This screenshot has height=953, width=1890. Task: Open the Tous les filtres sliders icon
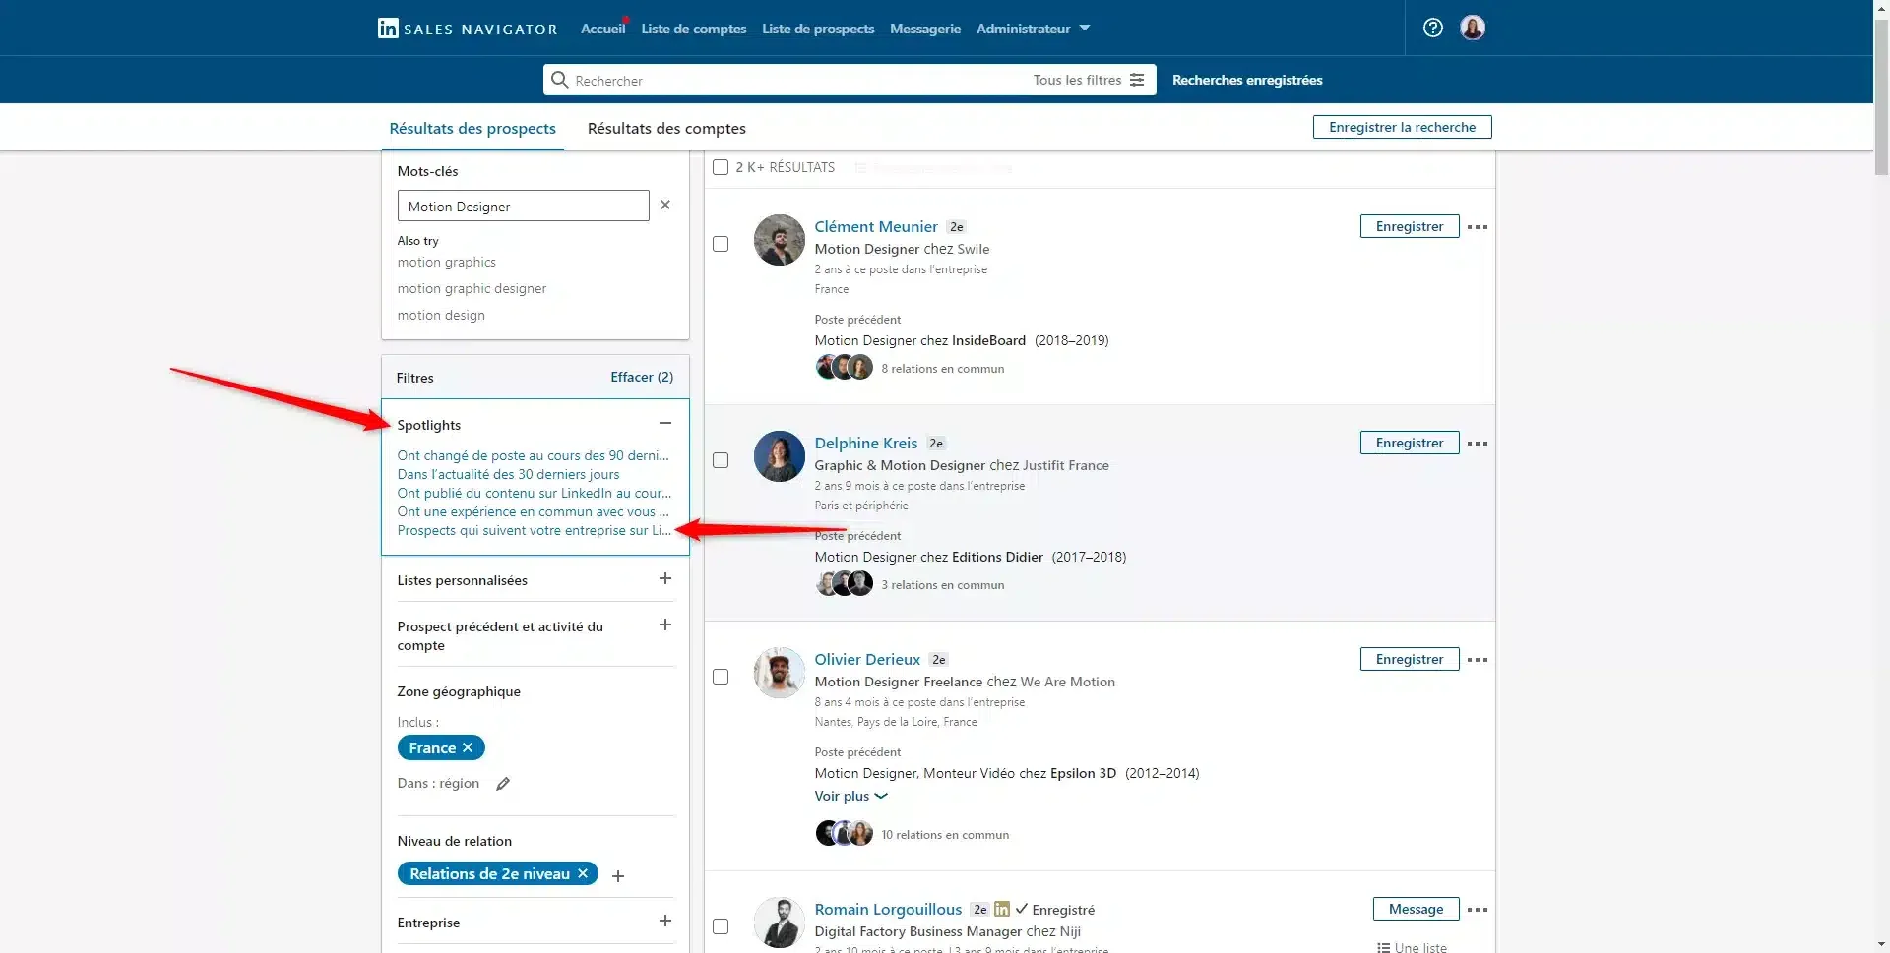click(1137, 80)
